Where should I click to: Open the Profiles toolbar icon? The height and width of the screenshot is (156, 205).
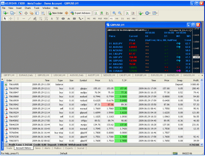pyautogui.click(x=12, y=13)
